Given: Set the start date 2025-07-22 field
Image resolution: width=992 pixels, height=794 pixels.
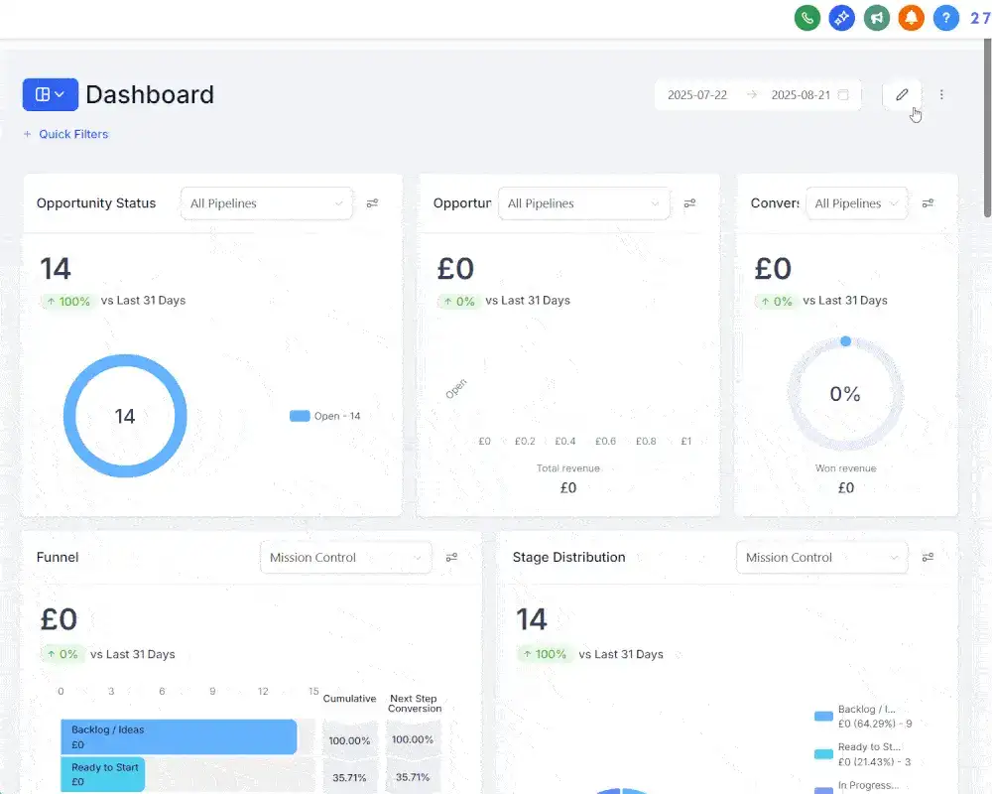Looking at the screenshot, I should tap(697, 95).
